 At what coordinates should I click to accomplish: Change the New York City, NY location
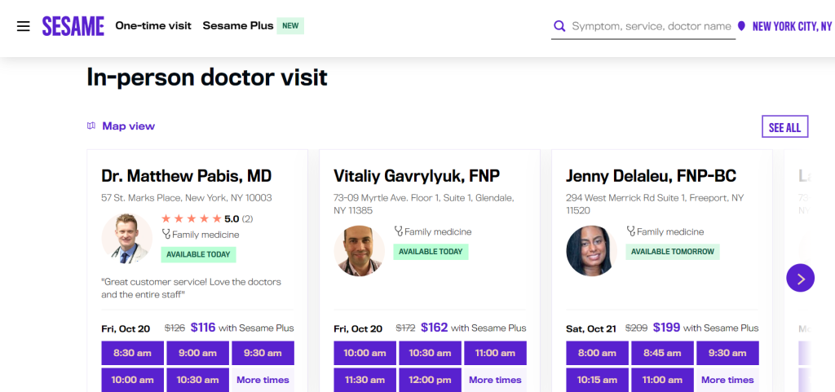(791, 26)
